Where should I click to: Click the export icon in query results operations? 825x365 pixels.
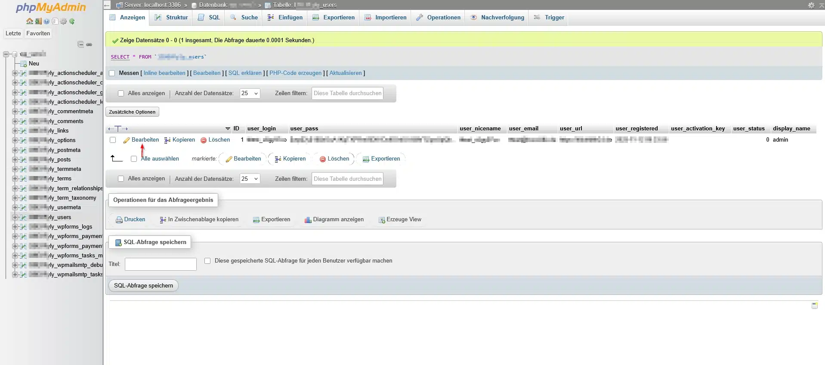tap(256, 220)
